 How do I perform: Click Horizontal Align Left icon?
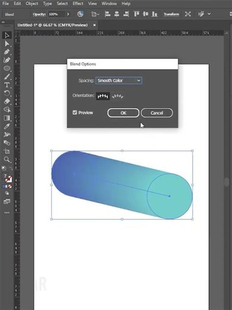(107, 14)
